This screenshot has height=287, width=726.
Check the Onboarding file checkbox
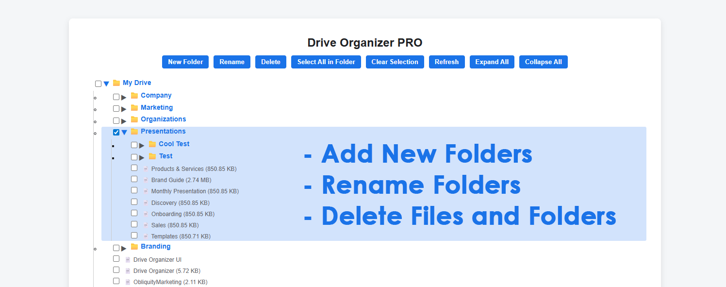pyautogui.click(x=134, y=213)
